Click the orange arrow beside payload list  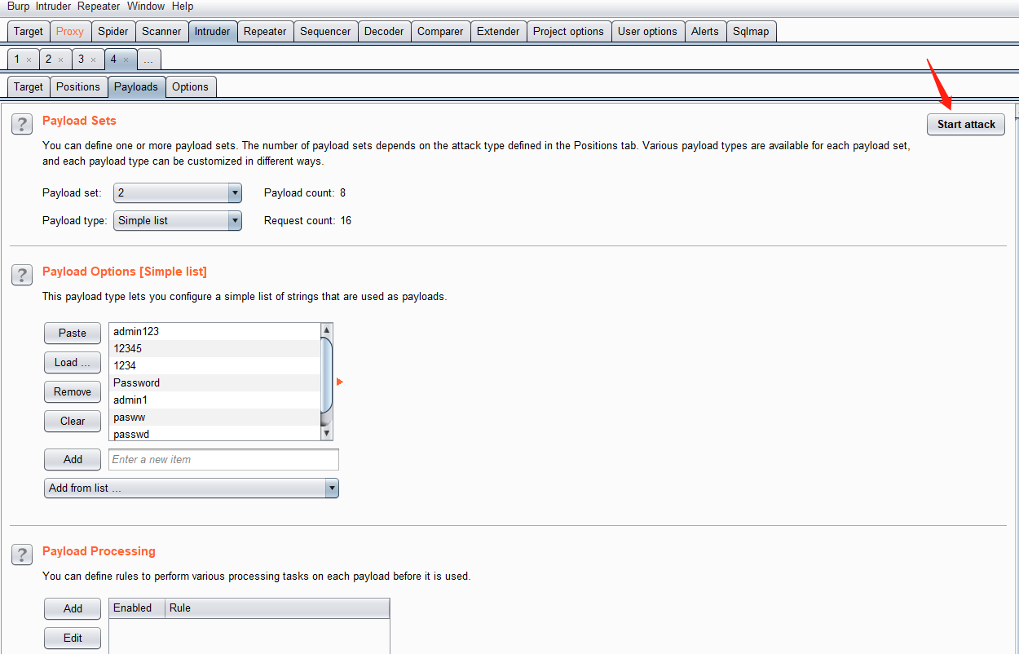point(340,382)
